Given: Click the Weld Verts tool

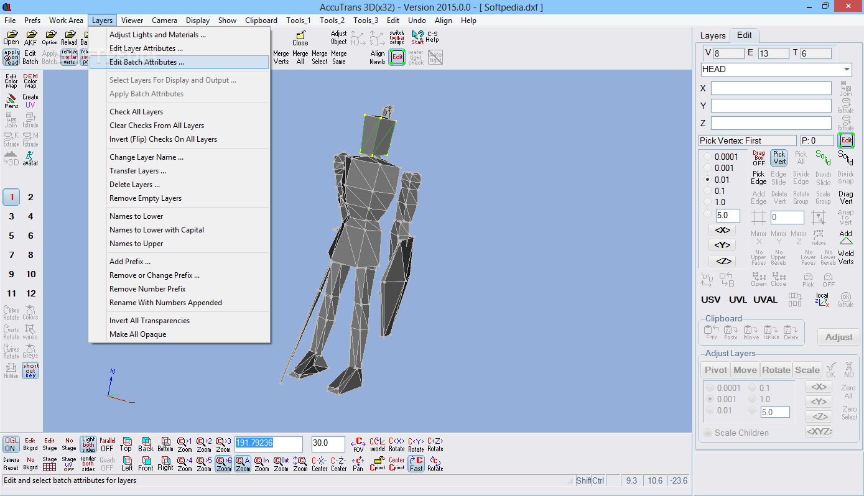Looking at the screenshot, I should click(x=846, y=257).
